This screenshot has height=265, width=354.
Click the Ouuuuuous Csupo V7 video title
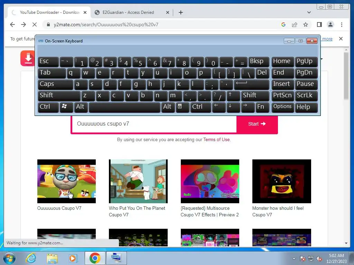pos(59,208)
